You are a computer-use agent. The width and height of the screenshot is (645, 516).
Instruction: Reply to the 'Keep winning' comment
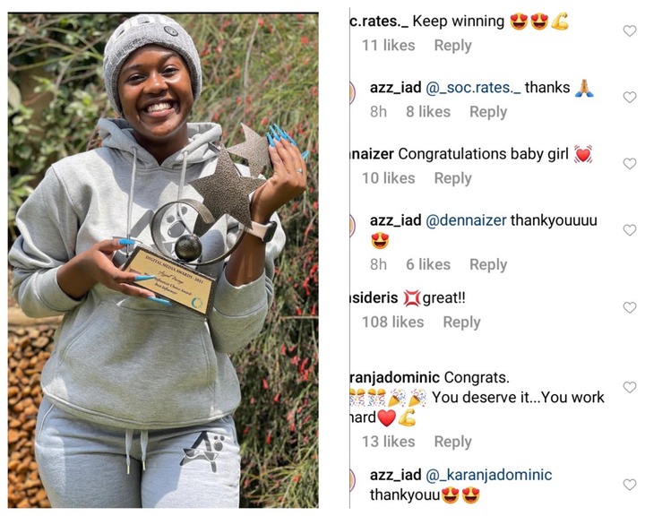tap(453, 46)
